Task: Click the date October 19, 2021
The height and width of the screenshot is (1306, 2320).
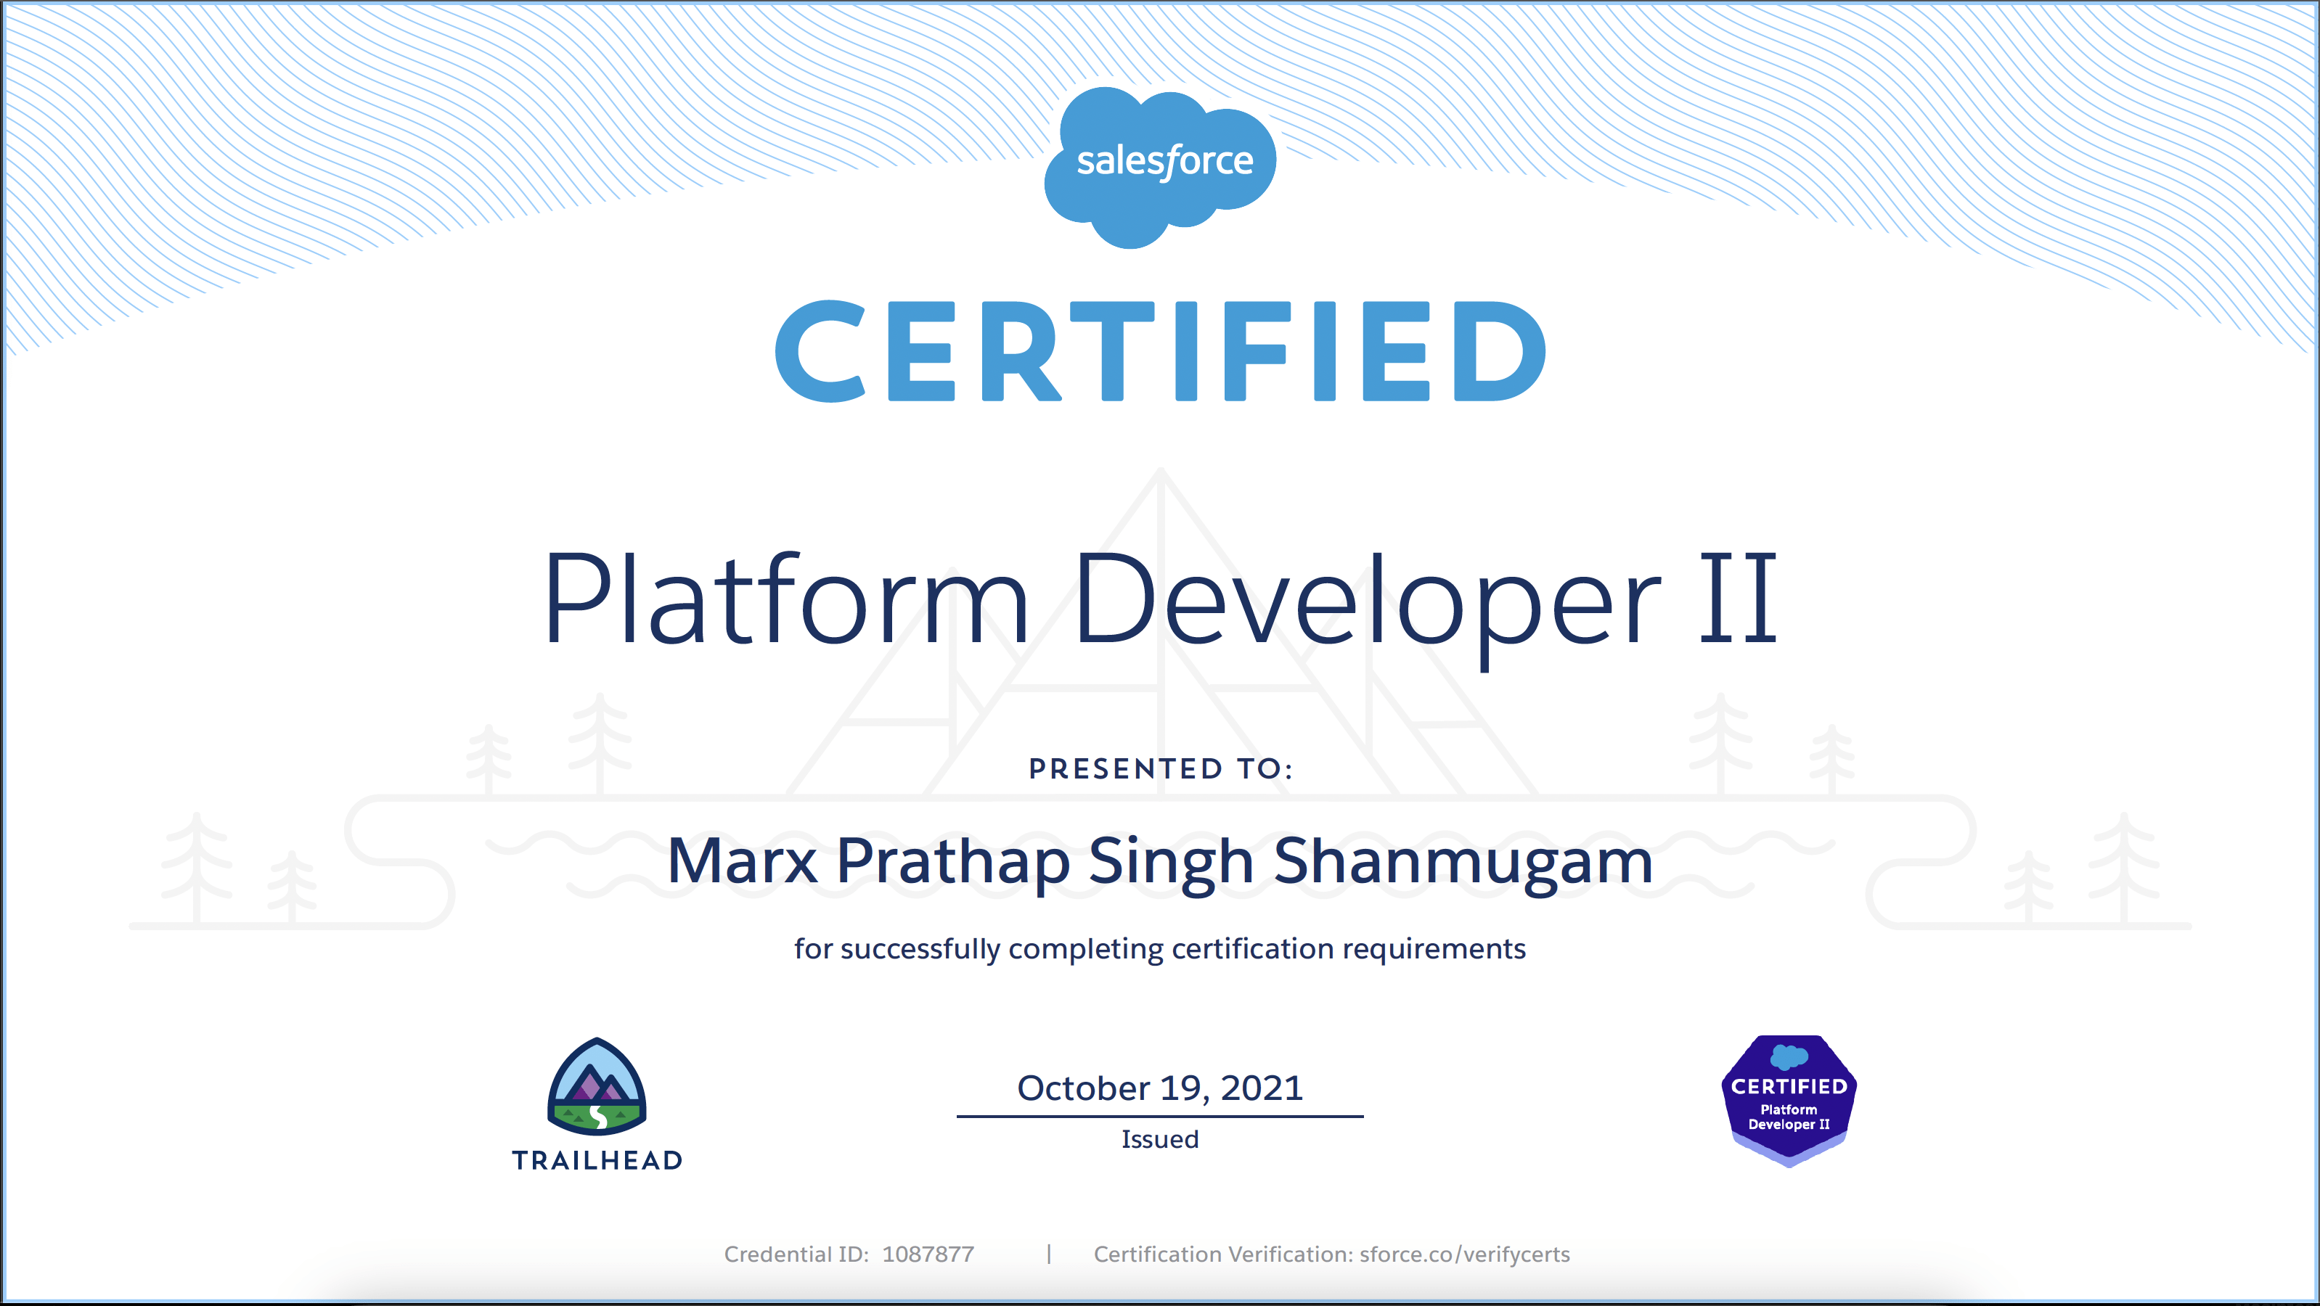Action: [1160, 1088]
